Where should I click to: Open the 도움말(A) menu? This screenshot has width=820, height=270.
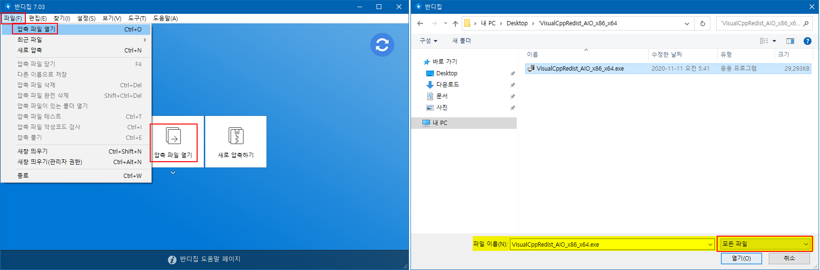pos(165,19)
